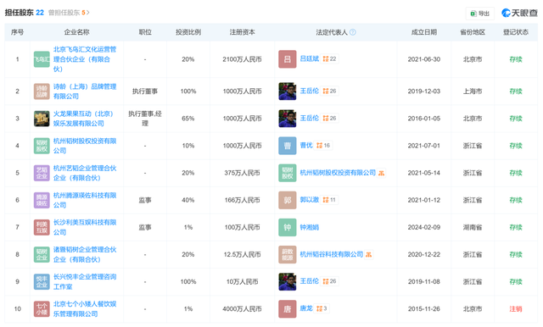Viewport: 543px width, 327px height.
Task: Click the 4000万人民币 registered capital cell
Action: pyautogui.click(x=242, y=308)
